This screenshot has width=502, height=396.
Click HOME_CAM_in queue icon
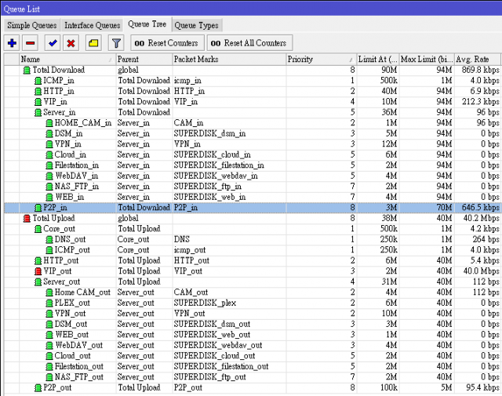[49, 123]
